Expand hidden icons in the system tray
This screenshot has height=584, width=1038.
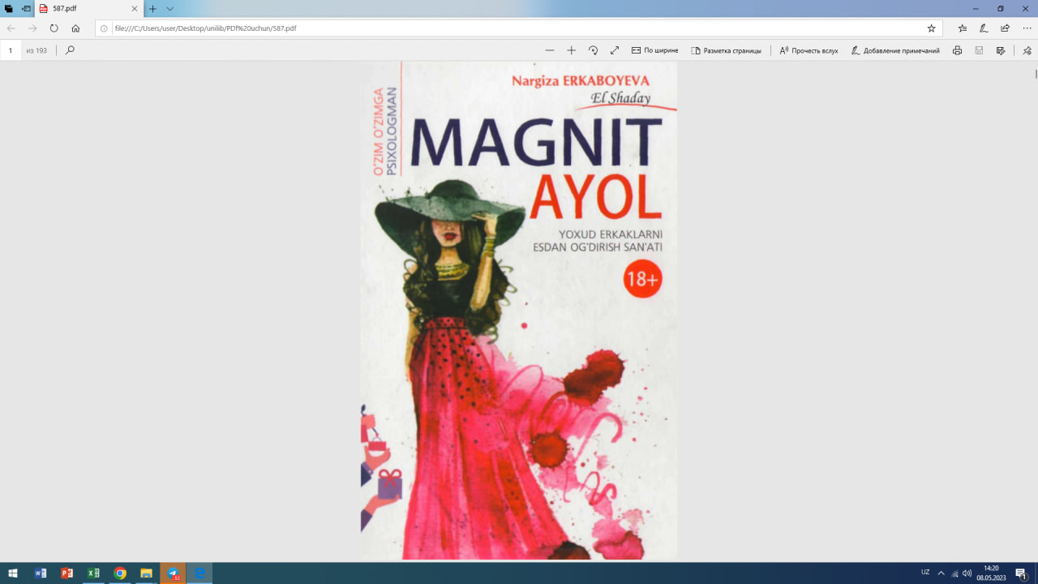[x=941, y=573]
